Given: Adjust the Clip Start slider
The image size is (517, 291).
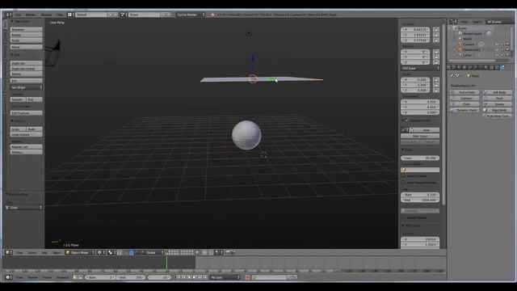Looking at the screenshot, I should click(420, 195).
